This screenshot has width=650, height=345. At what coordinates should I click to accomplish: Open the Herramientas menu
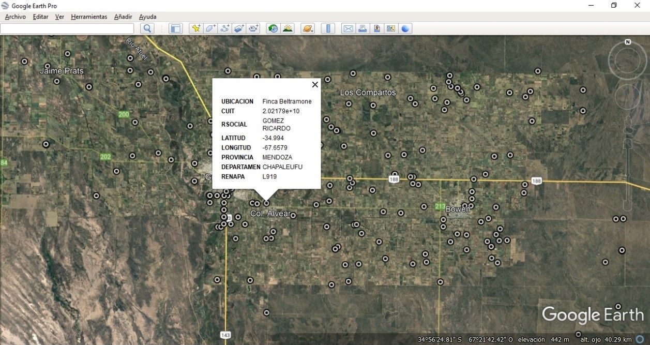click(89, 17)
